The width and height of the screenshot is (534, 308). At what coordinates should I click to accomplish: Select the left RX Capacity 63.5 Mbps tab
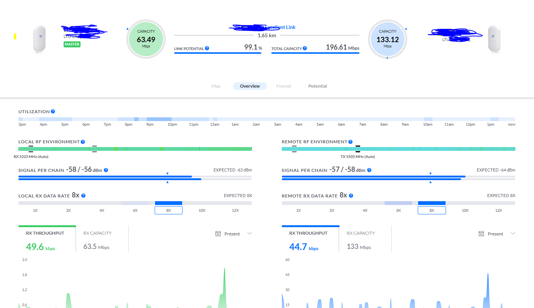102,240
